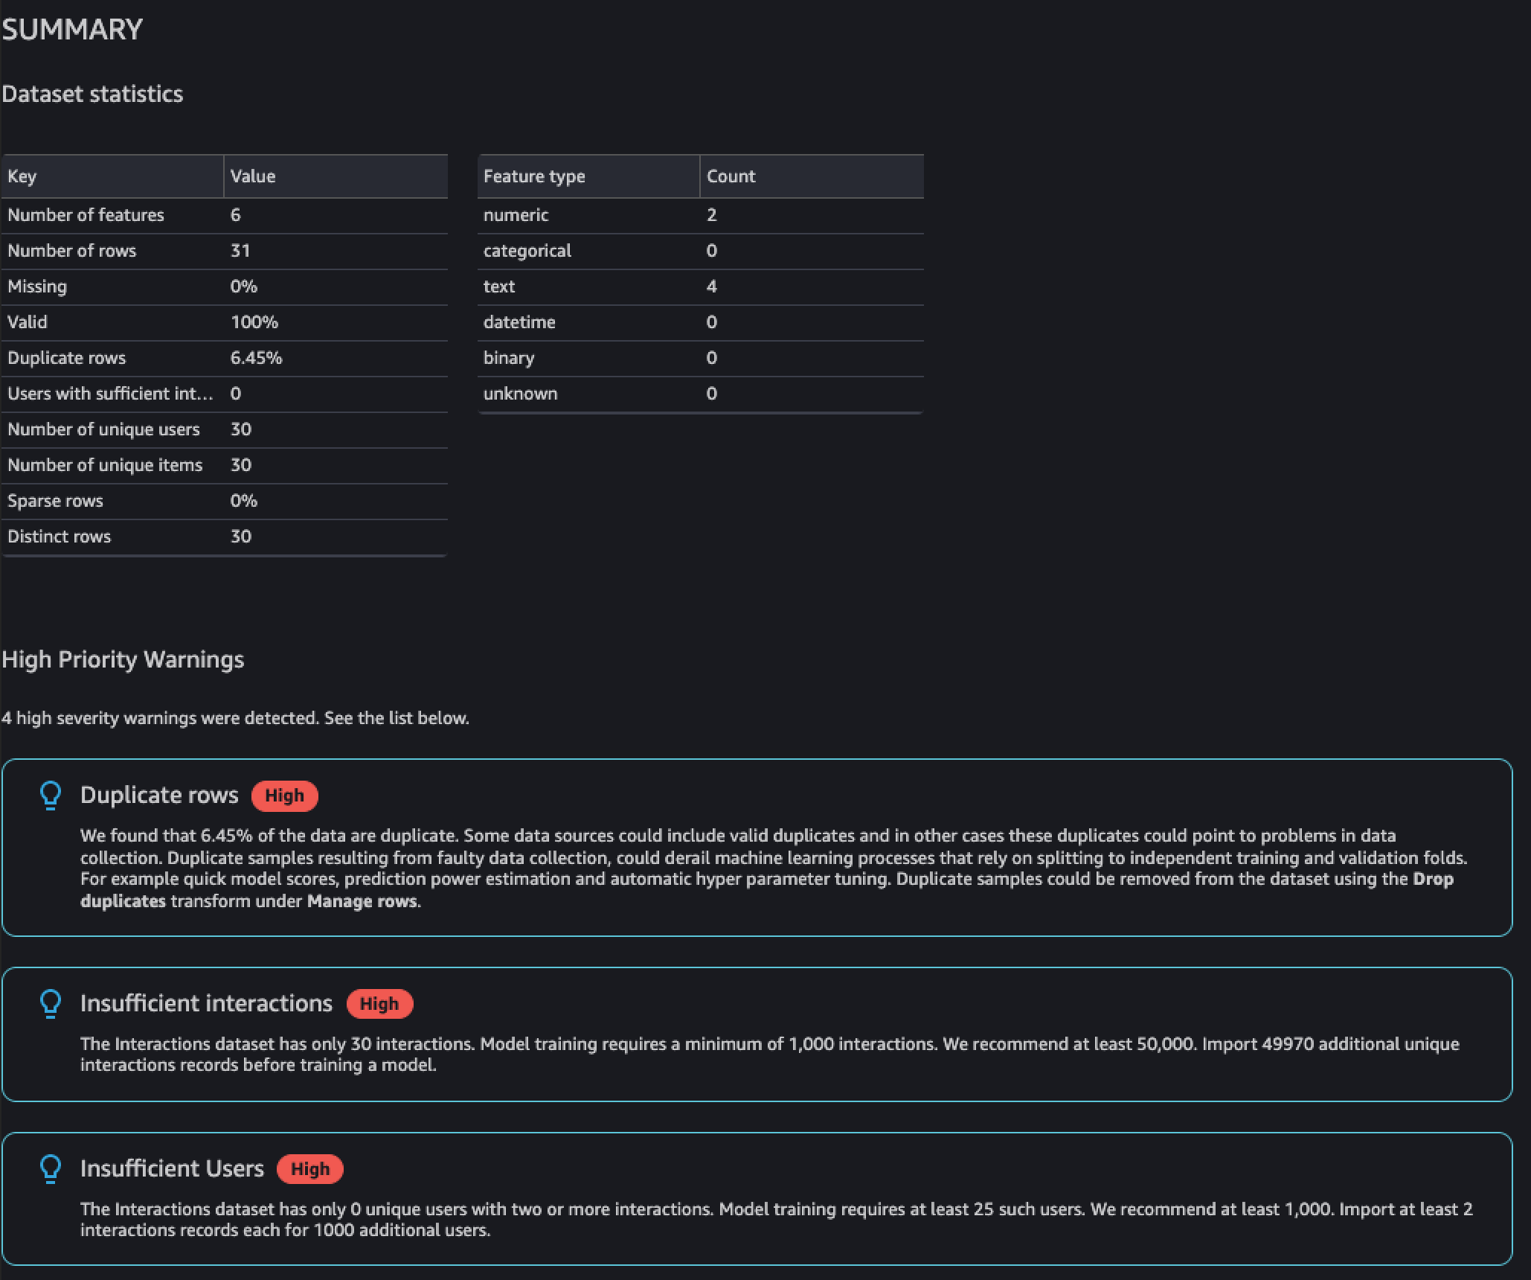This screenshot has height=1280, width=1531.
Task: Select the text feature type row
Action: (x=699, y=287)
